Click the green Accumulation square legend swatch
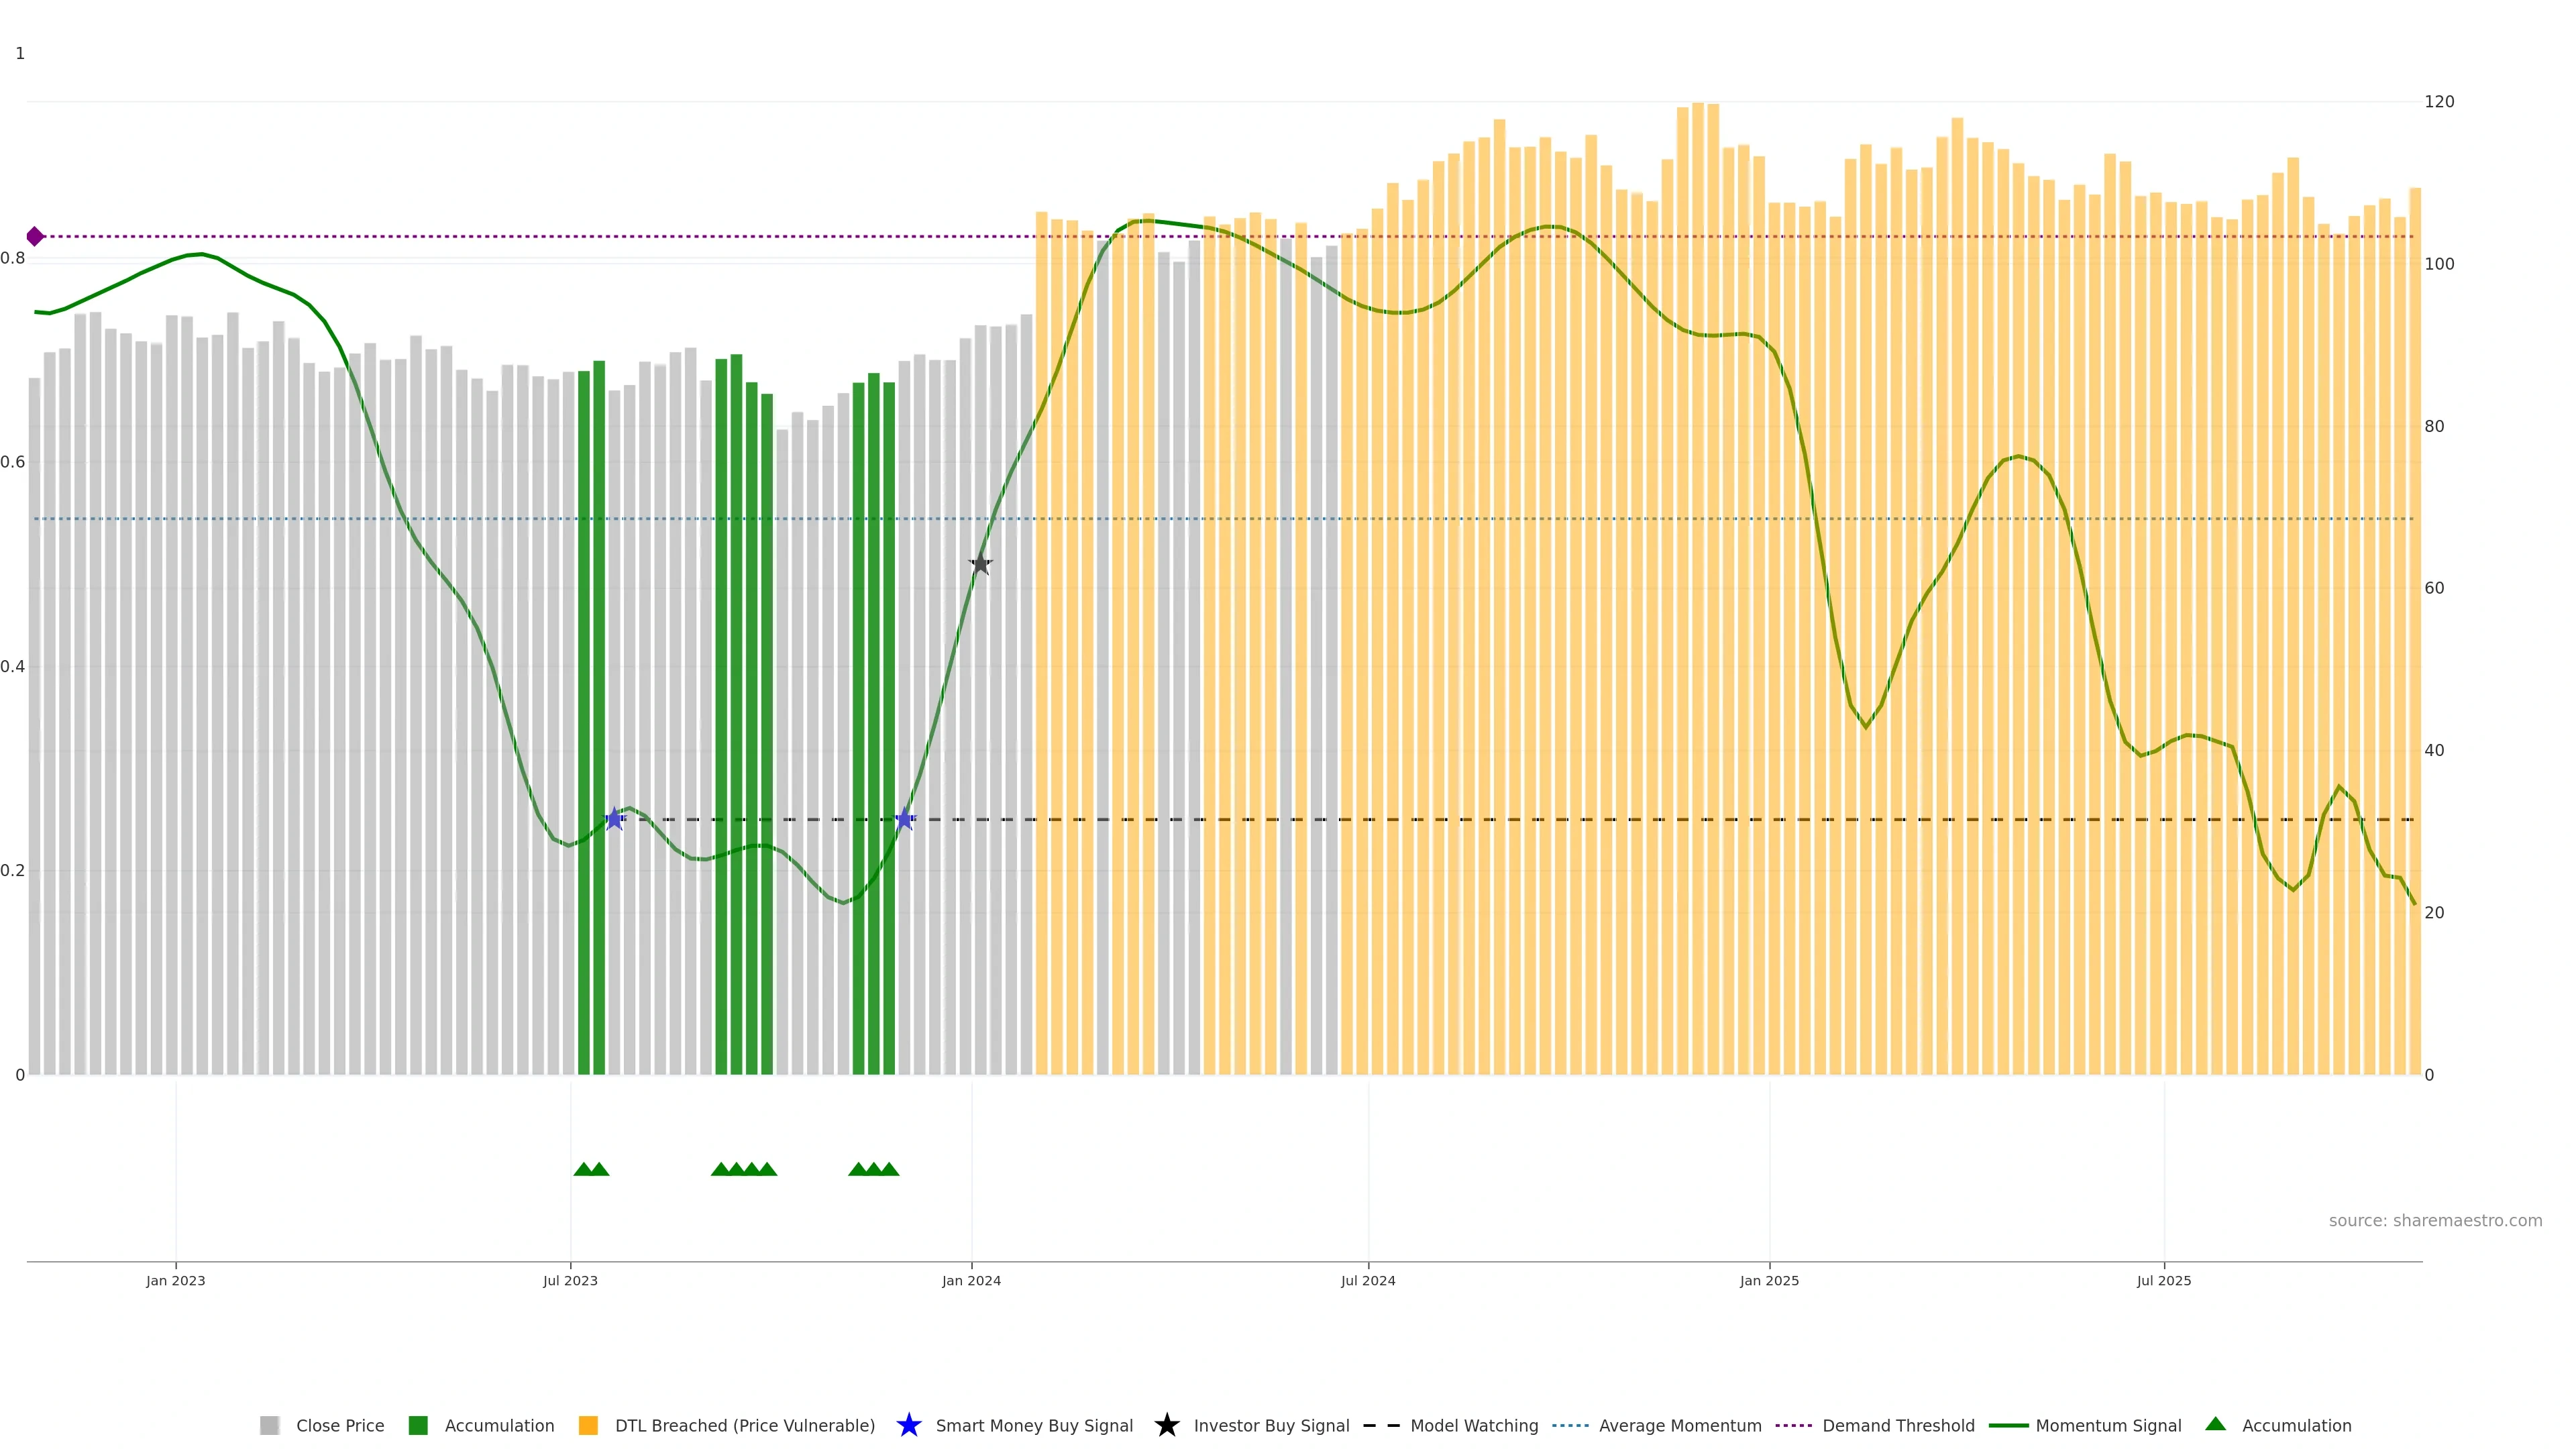Viewport: 2576px width, 1449px height. click(418, 1425)
